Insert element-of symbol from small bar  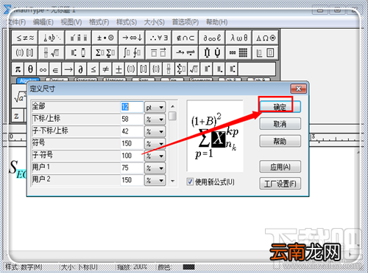(x=55, y=69)
